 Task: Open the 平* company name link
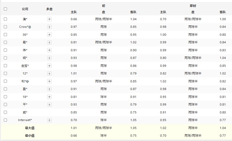(25, 104)
